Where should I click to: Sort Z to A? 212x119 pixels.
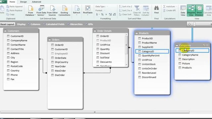click(126, 10)
